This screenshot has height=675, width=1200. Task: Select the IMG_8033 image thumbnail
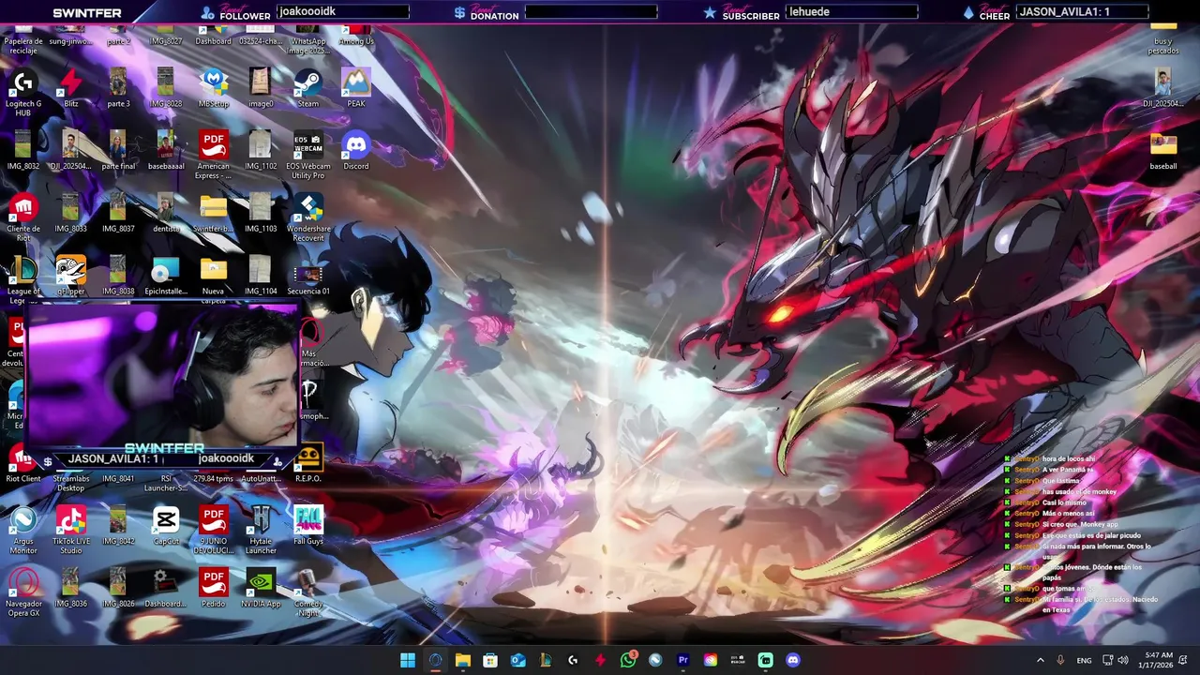71,213
